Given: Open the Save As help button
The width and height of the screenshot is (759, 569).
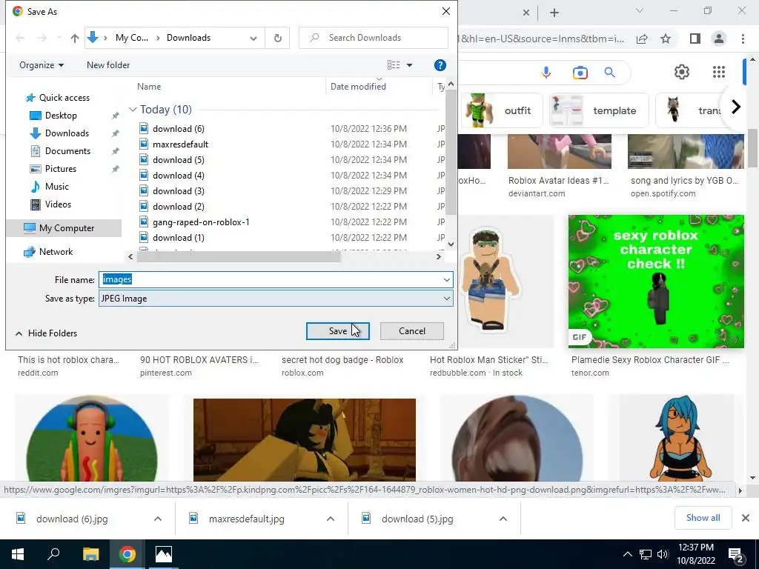Looking at the screenshot, I should point(440,65).
